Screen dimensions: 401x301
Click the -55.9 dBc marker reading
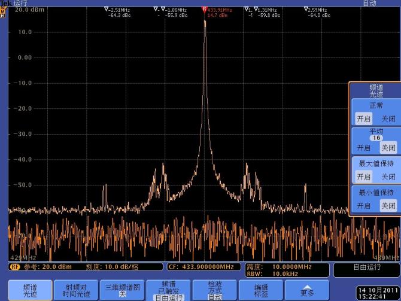[176, 16]
